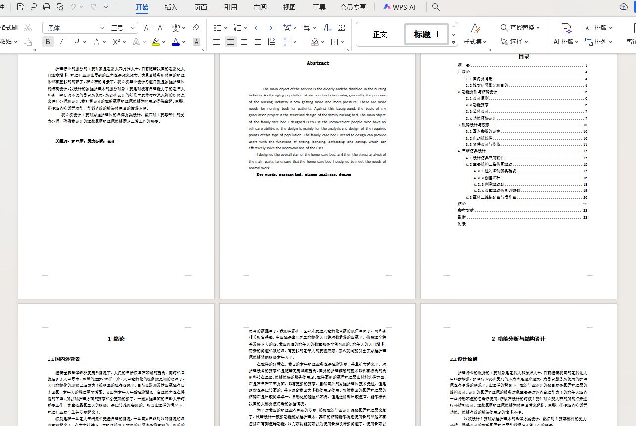Click the Abstract page thumbnail
The image size is (636, 426).
[317, 176]
